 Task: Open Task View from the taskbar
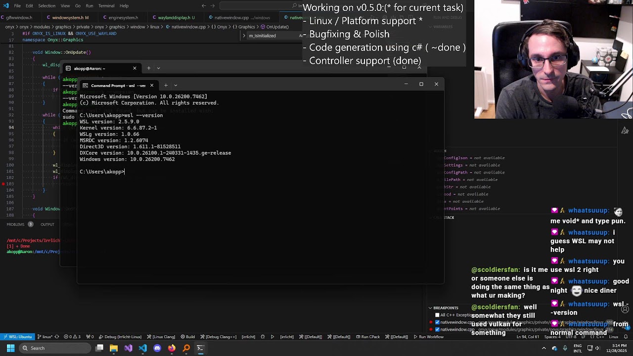[99, 348]
